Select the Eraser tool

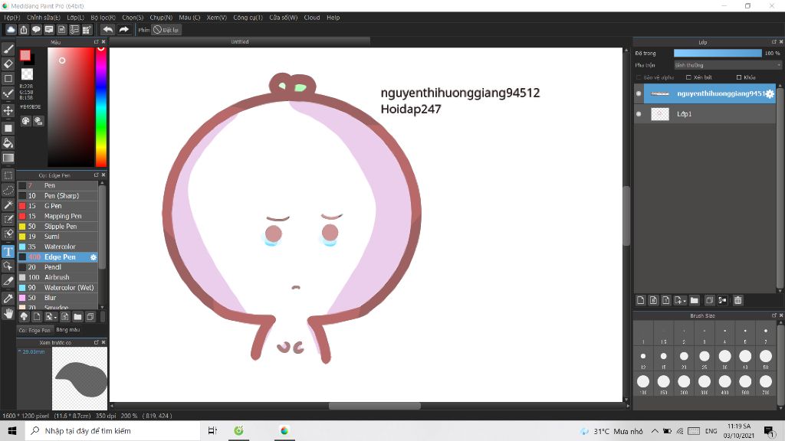coord(8,64)
